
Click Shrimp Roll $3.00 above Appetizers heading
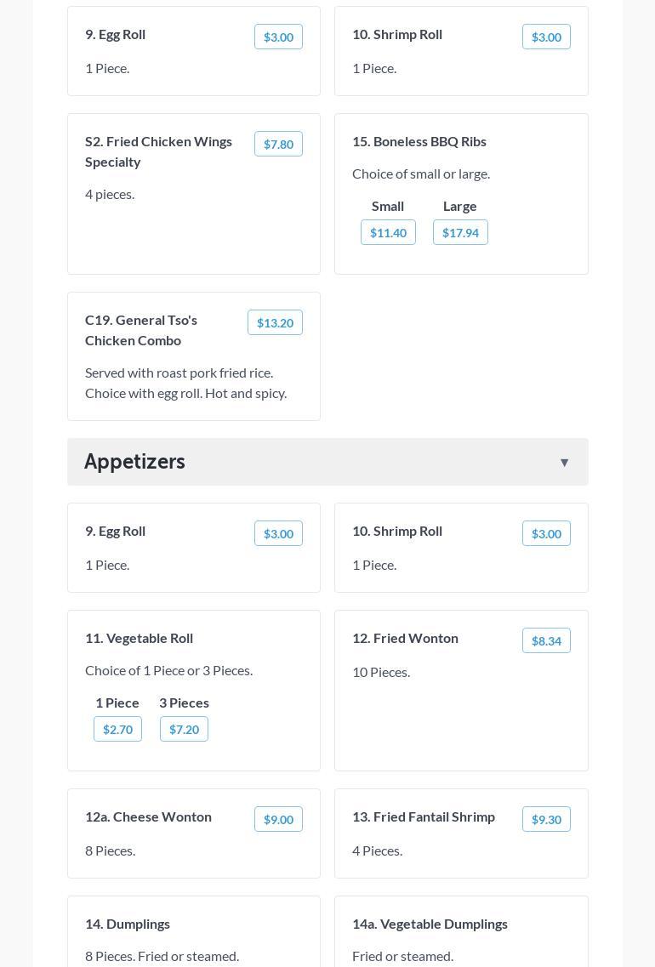tap(546, 37)
